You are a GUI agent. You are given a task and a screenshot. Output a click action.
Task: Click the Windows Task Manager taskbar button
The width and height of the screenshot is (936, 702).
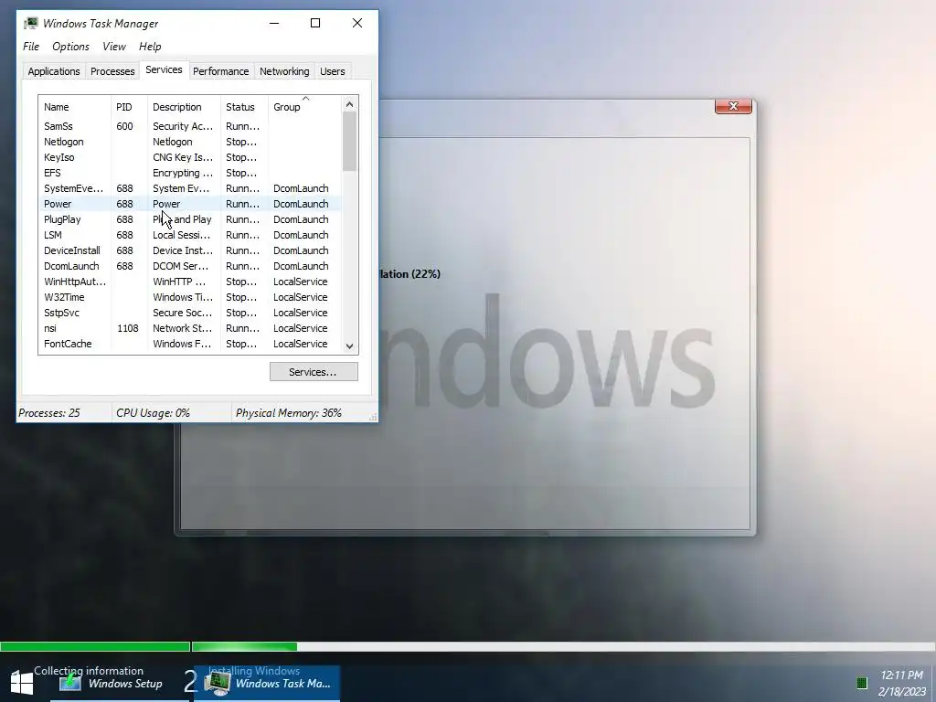tap(269, 684)
